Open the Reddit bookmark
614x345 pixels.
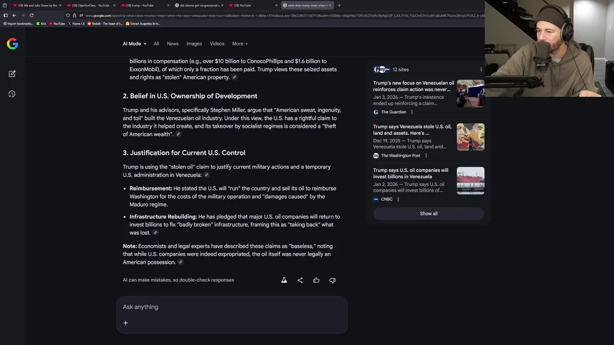pyautogui.click(x=105, y=23)
